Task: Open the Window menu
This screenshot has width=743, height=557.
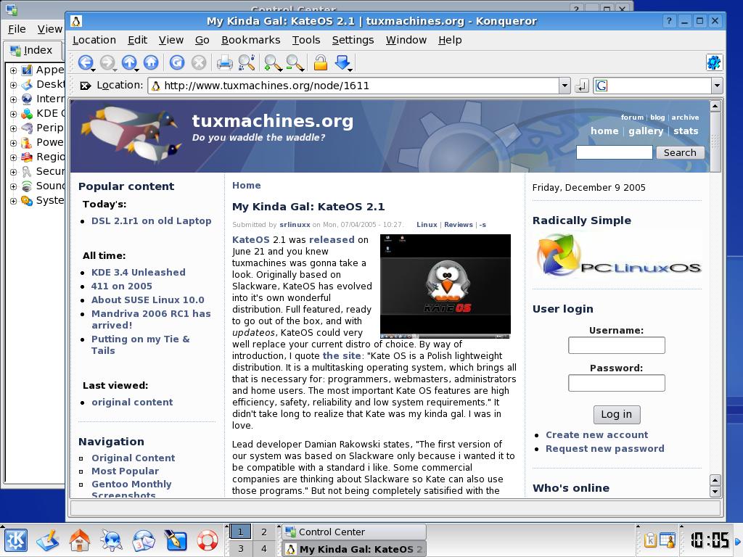Action: [406, 41]
